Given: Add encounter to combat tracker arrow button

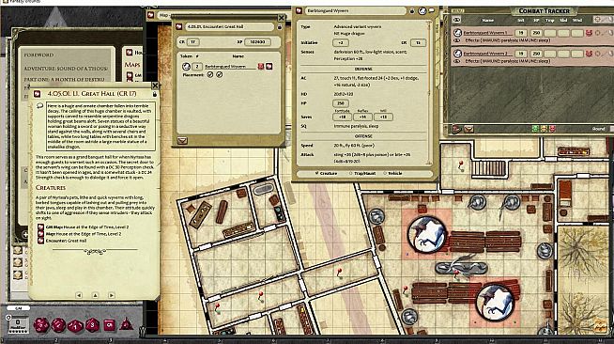Looking at the screenshot, I should [x=182, y=140].
